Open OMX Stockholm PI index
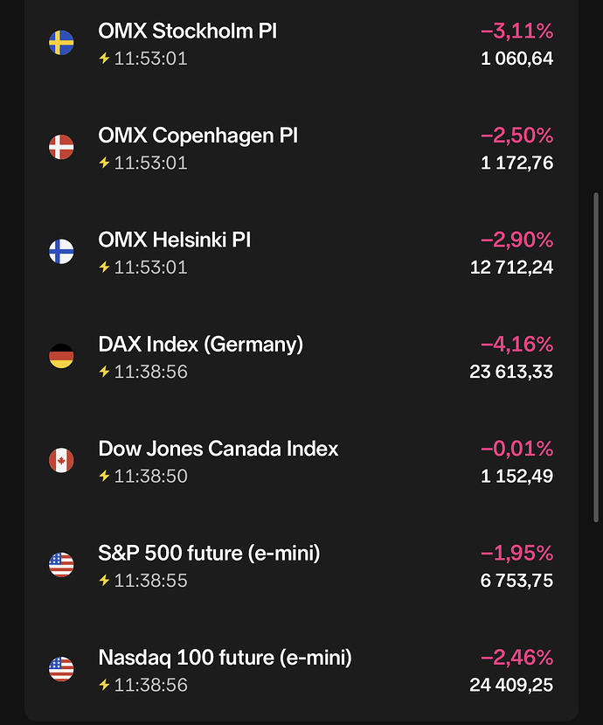This screenshot has width=603, height=725. point(188,31)
